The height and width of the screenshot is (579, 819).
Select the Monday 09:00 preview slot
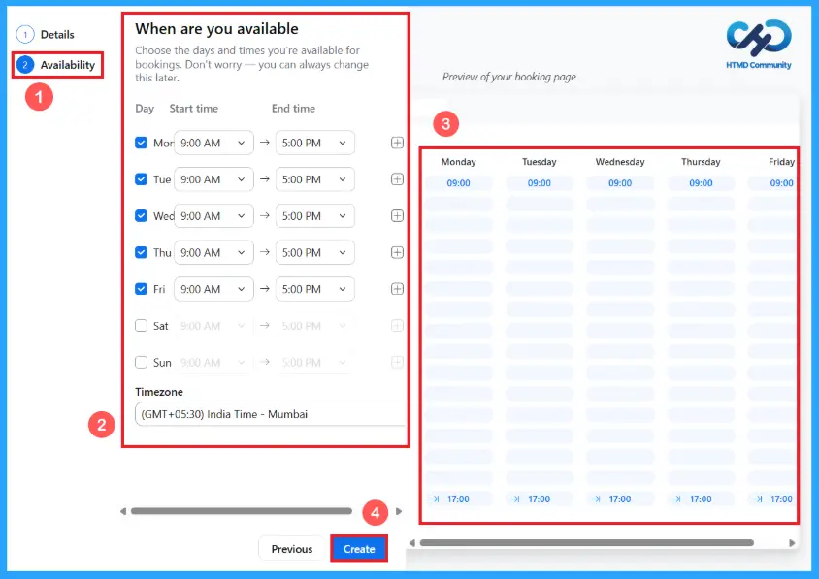point(458,183)
